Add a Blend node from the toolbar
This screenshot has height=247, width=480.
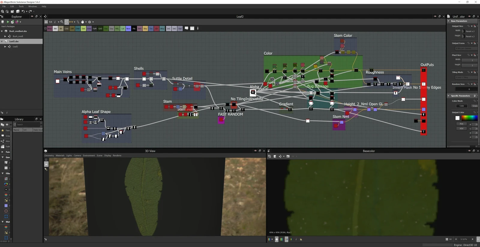(x=55, y=29)
